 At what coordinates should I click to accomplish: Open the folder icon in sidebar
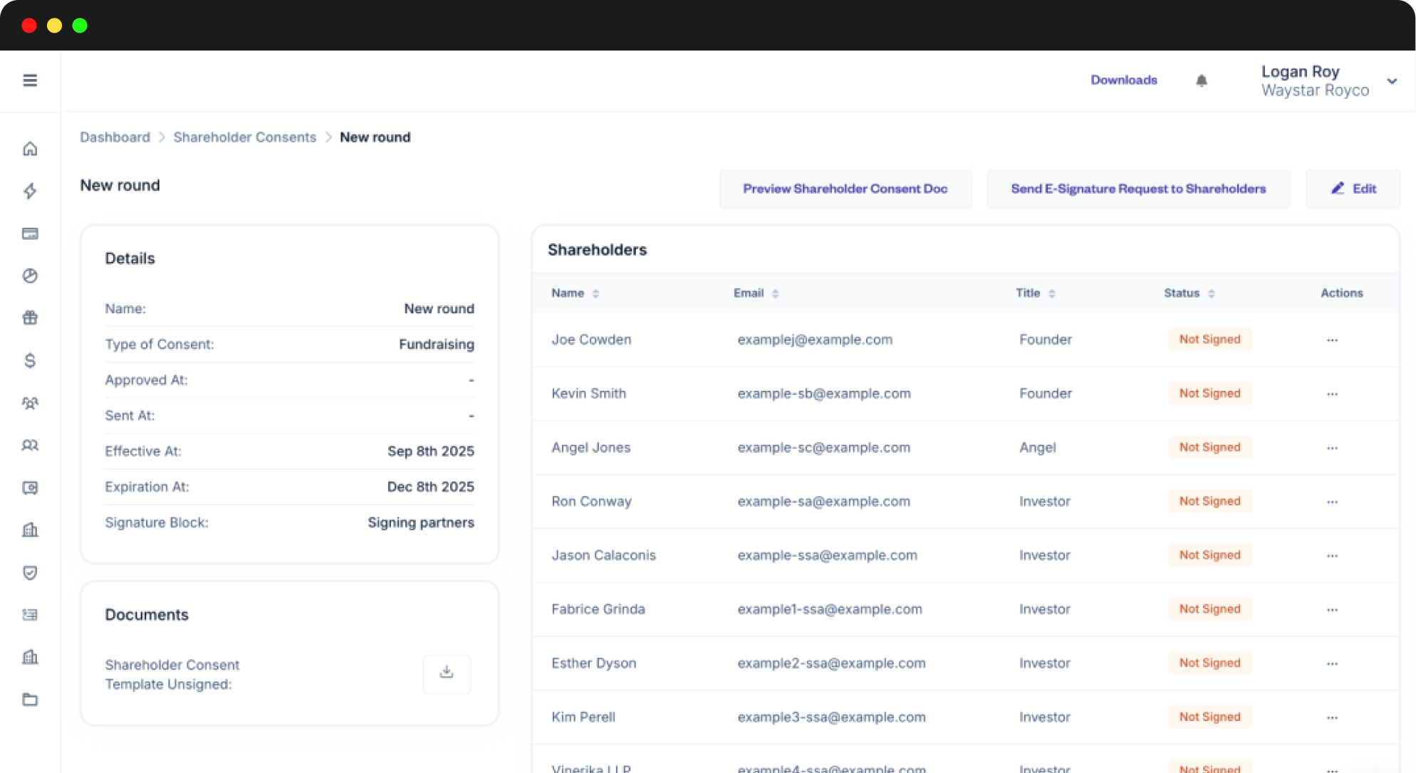pyautogui.click(x=30, y=700)
